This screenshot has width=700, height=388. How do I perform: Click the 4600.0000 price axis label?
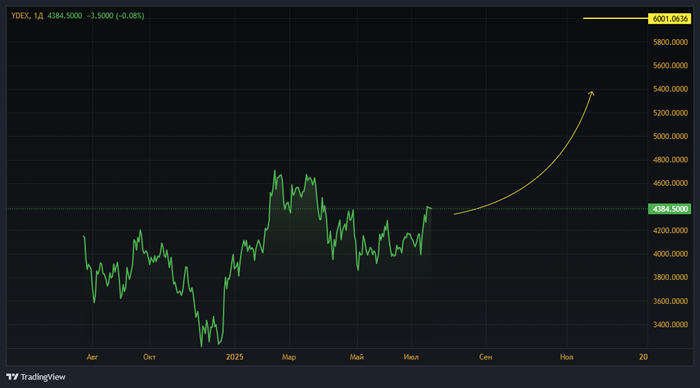(670, 183)
